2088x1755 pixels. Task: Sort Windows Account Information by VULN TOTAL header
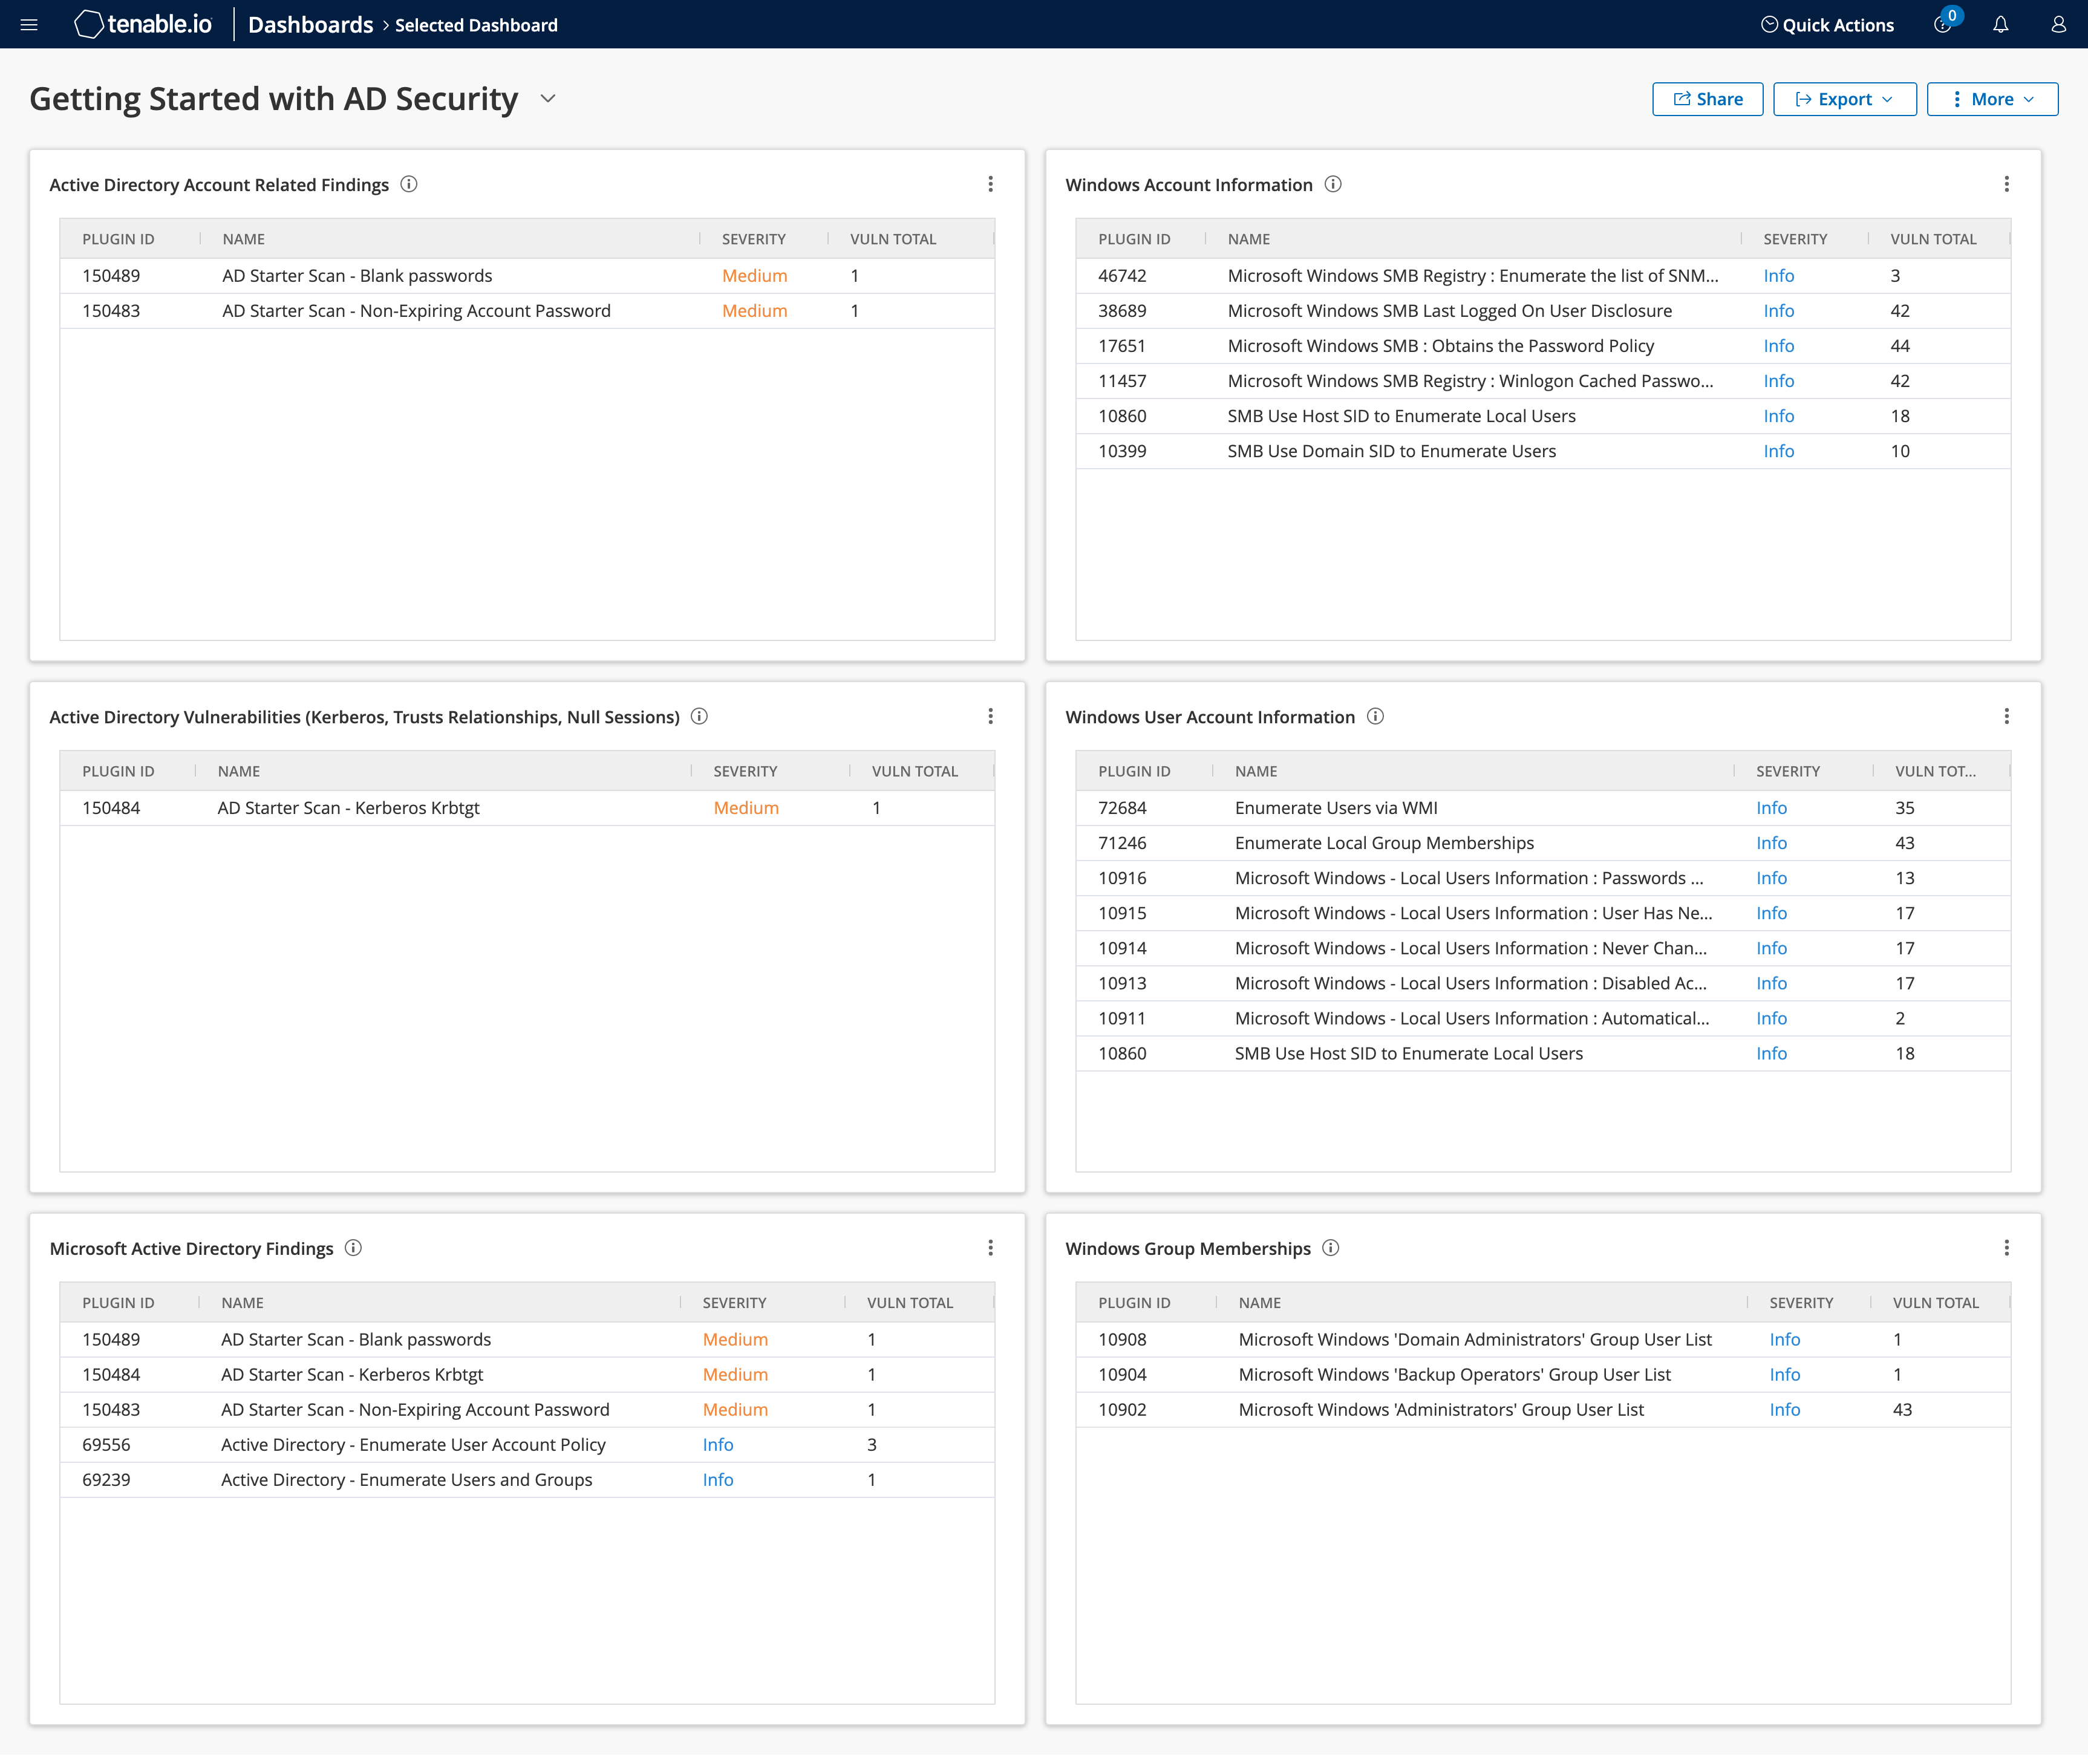[1934, 239]
